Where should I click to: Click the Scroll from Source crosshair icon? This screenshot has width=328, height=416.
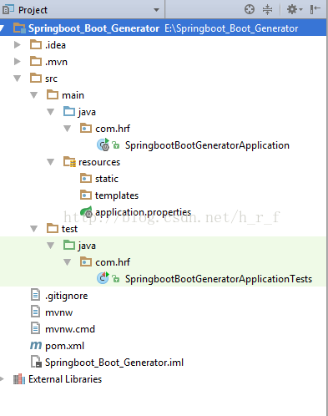click(250, 9)
